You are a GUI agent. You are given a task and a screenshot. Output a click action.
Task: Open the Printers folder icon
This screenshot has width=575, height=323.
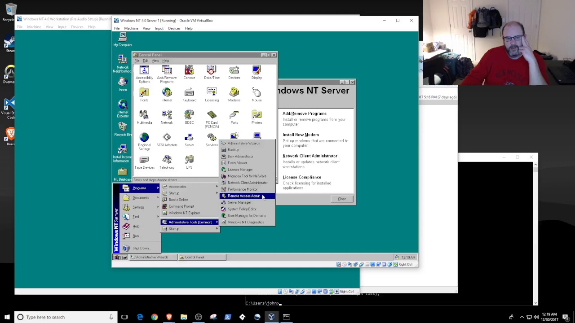(257, 117)
